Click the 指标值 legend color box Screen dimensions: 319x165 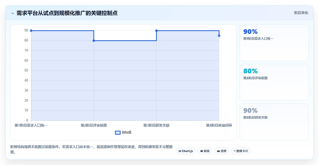pyautogui.click(x=118, y=132)
